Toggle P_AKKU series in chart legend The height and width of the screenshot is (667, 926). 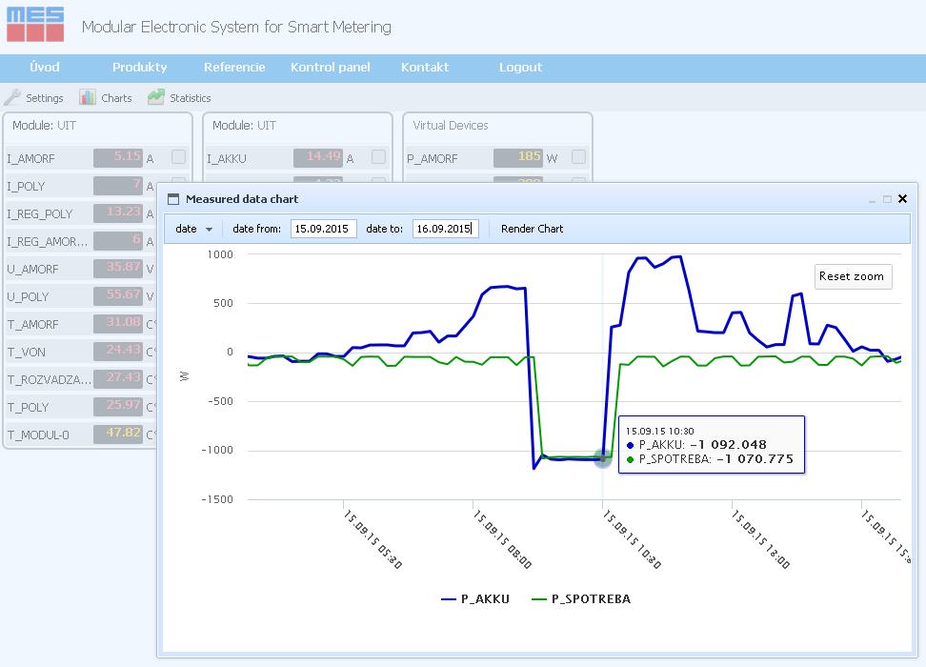coord(475,599)
